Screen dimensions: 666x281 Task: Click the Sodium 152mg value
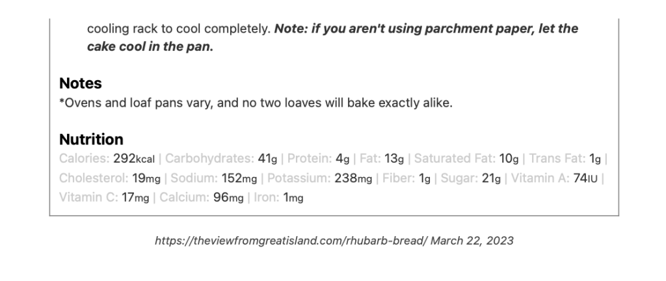(241, 178)
